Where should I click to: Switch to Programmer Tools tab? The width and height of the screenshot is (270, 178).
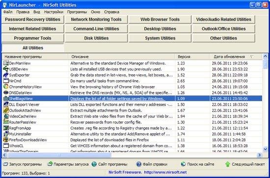coord(33,38)
